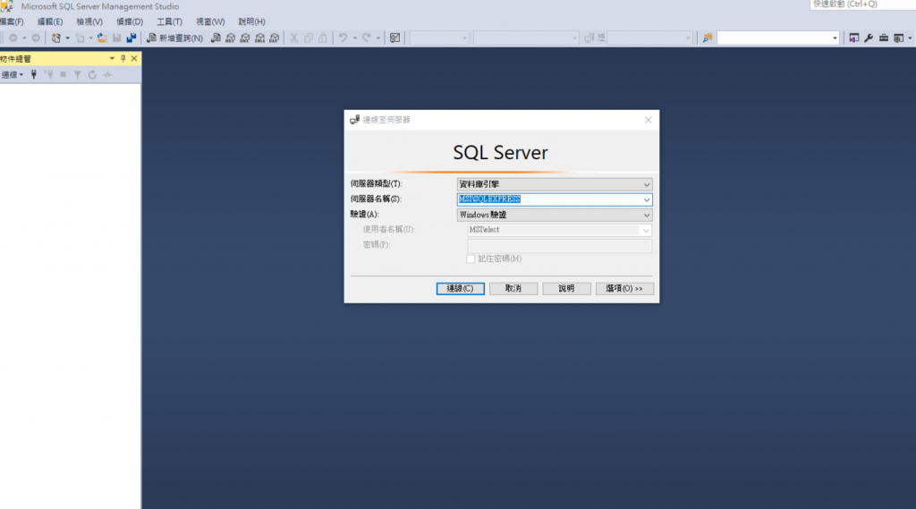Open the New Project icon dropdown arrow
Screen dimensions: 916x509
point(67,38)
